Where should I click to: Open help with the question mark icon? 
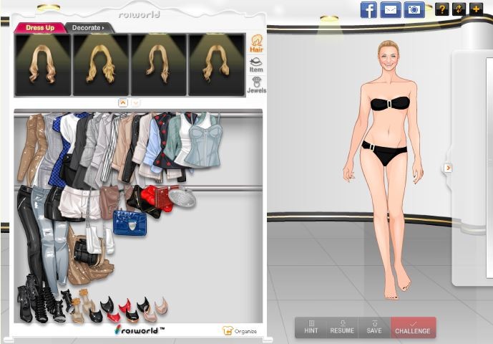(x=442, y=9)
